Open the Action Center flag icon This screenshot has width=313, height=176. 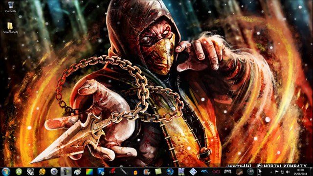[277, 172]
